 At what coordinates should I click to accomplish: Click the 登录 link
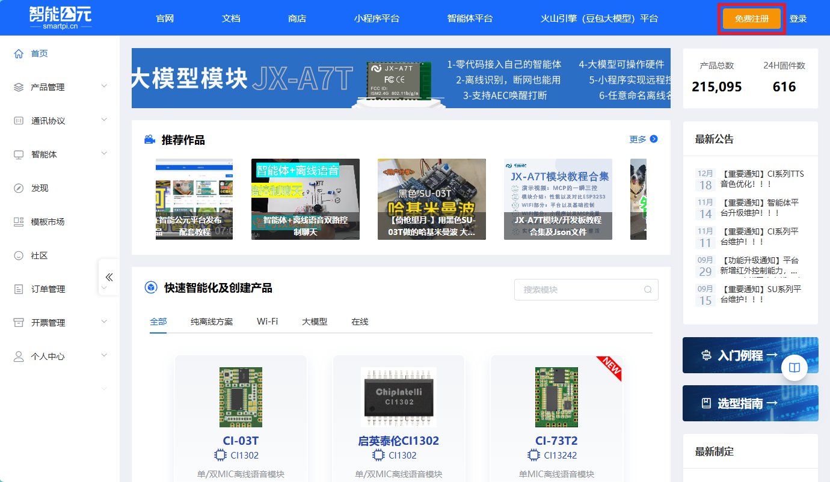(798, 19)
